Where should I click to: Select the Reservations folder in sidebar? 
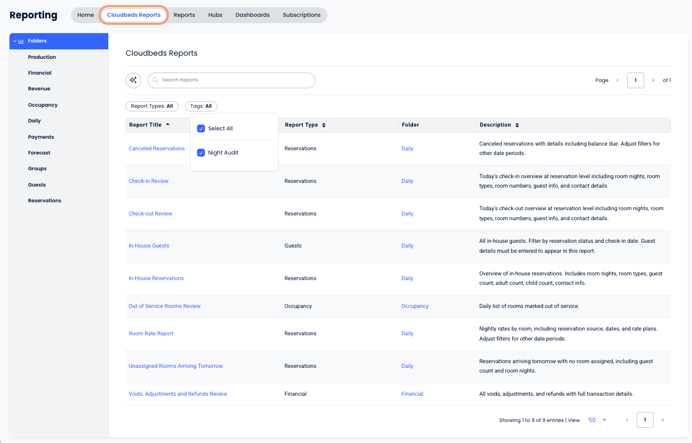click(45, 201)
